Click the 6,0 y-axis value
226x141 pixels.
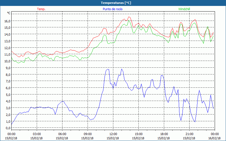pyautogui.click(x=8, y=88)
